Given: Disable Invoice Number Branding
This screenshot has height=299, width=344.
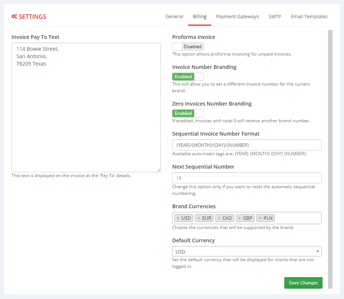Looking at the screenshot, I should point(188,76).
